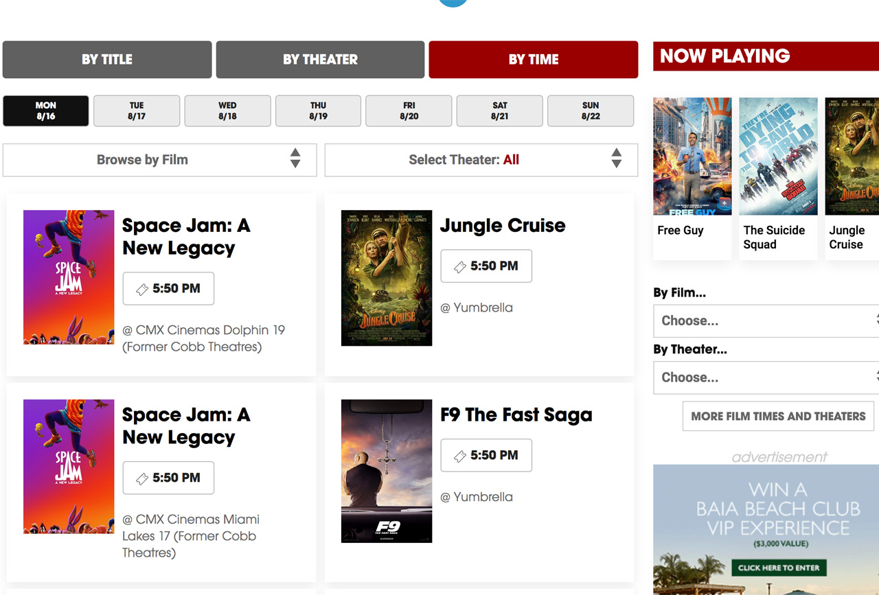Image resolution: width=879 pixels, height=595 pixels.
Task: Click CLICK HERE TO ENTER on advertisement
Action: [779, 568]
